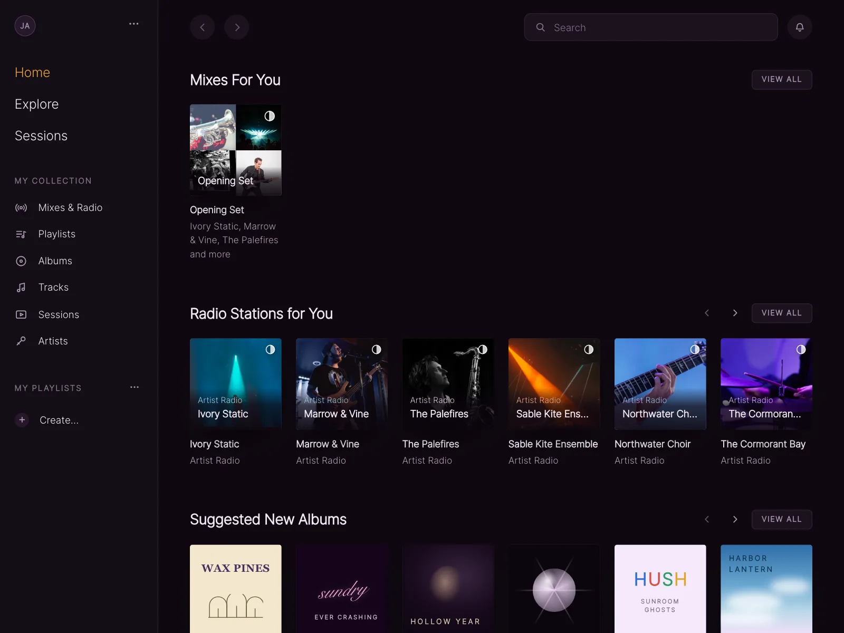The height and width of the screenshot is (633, 844).
Task: Select Sessions in the top navigation list
Action: pyautogui.click(x=41, y=136)
